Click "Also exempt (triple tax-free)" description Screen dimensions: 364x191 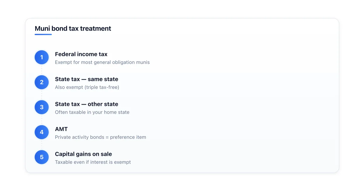(x=87, y=87)
